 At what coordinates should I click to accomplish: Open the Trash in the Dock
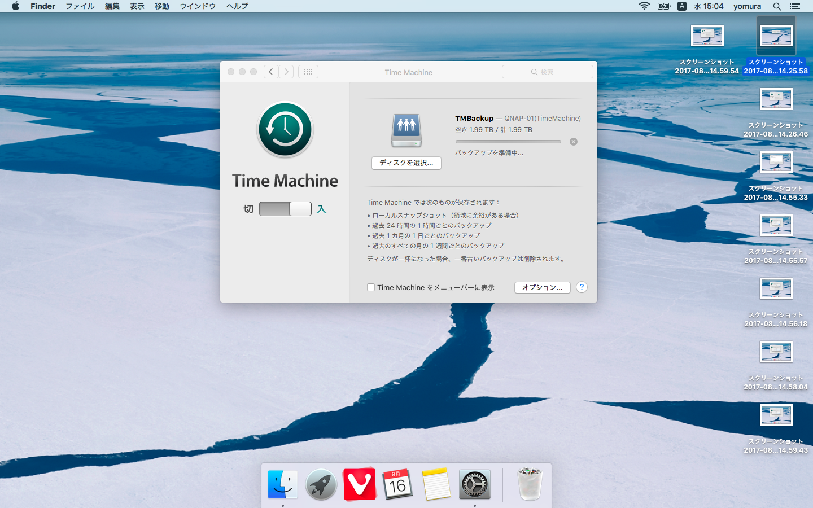coord(530,484)
